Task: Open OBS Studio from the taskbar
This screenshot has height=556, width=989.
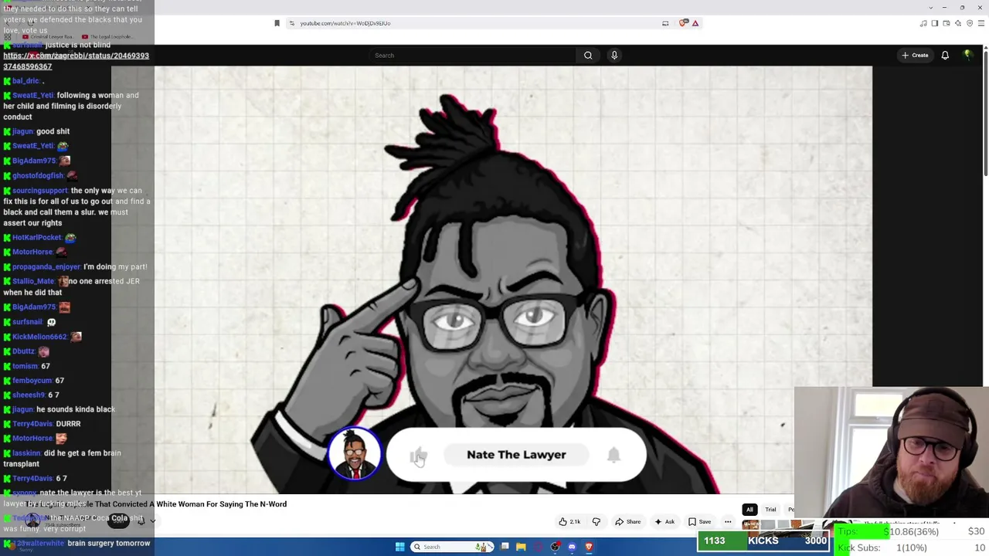Action: (x=555, y=547)
